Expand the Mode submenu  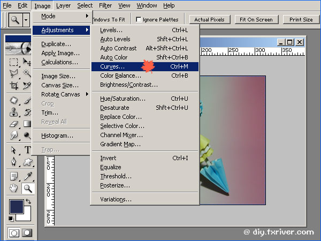pyautogui.click(x=63, y=16)
